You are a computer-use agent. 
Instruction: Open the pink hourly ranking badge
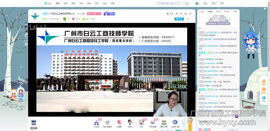(x=94, y=13)
